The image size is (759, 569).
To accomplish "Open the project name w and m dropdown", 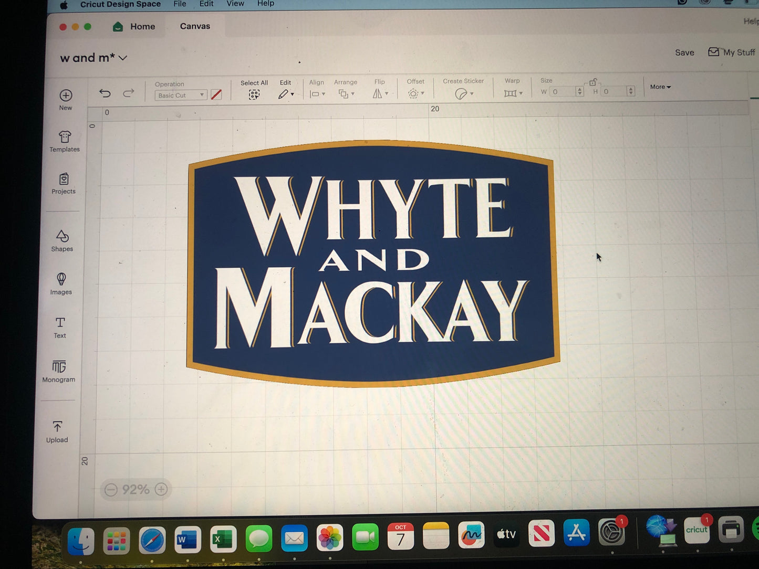I will pos(122,58).
